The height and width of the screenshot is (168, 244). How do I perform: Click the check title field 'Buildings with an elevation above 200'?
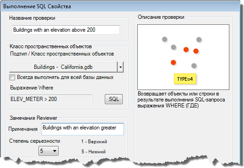click(x=66, y=30)
